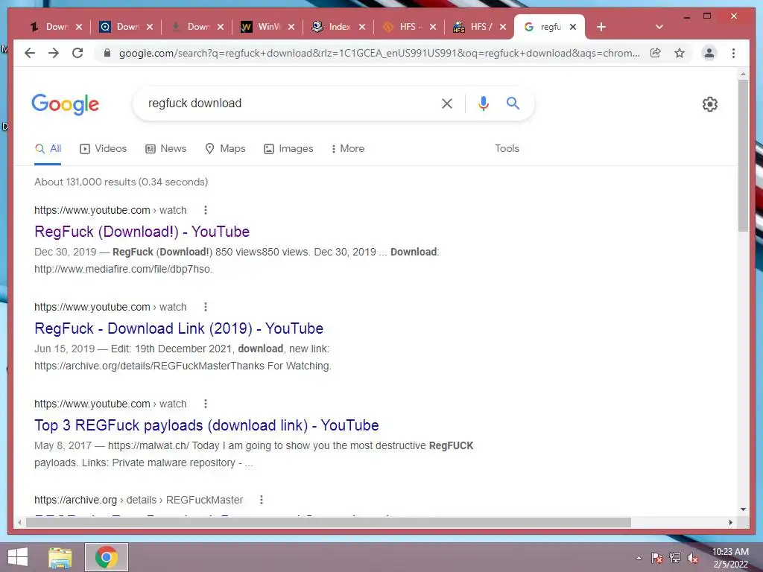The image size is (763, 572).
Task: Expand the More search filters
Action: tap(348, 149)
